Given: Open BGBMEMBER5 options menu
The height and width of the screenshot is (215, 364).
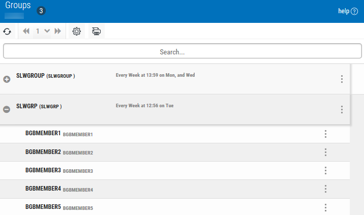Looking at the screenshot, I should pos(325,207).
